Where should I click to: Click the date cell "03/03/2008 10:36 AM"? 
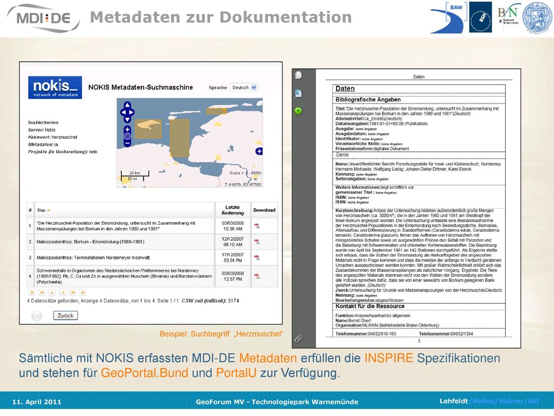[233, 226]
